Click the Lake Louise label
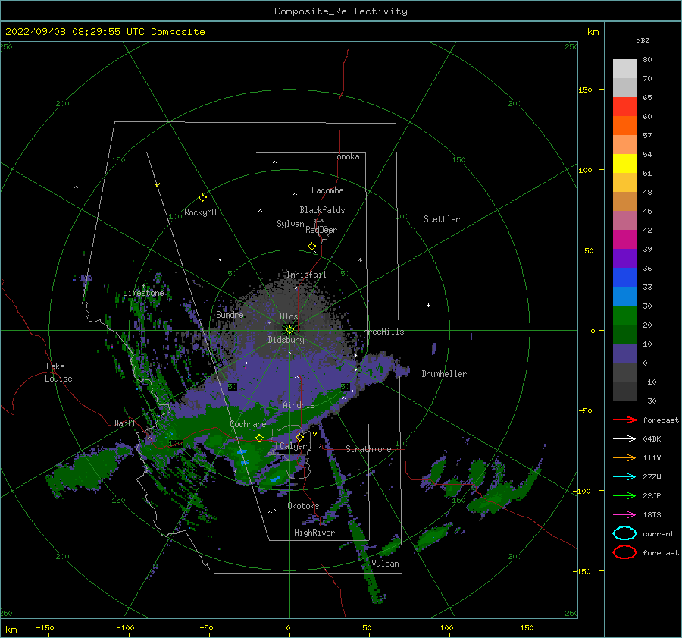Screen dimensions: 682x638 (x=58, y=372)
